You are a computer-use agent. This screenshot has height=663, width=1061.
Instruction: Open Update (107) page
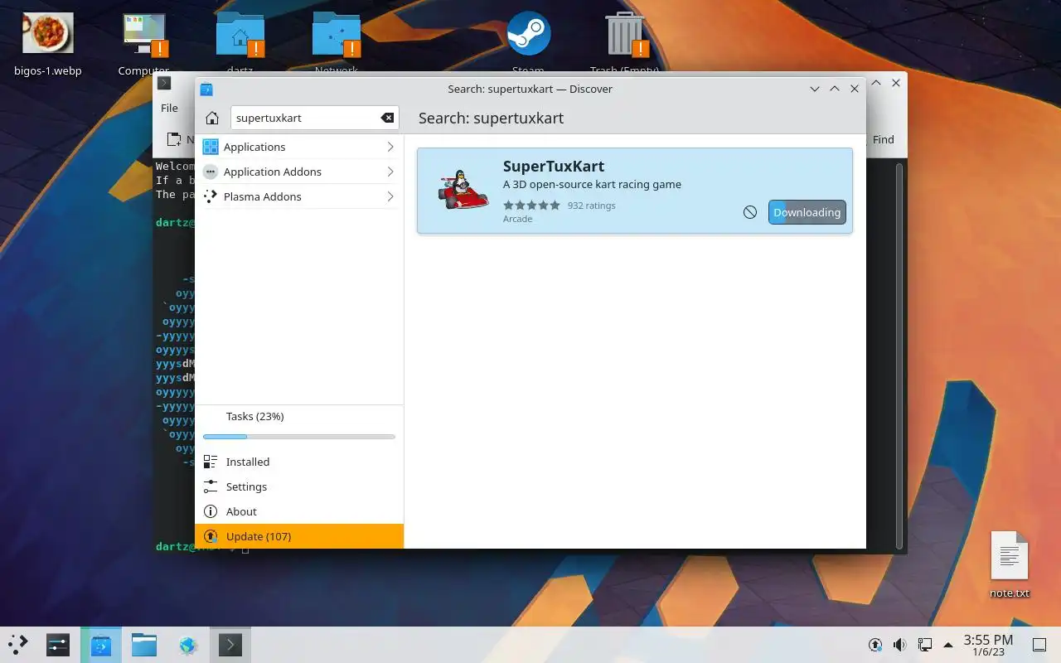[299, 536]
